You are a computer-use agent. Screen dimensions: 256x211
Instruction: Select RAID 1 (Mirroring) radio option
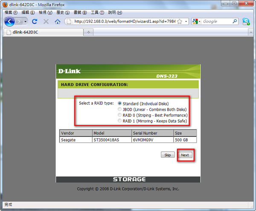click(119, 121)
